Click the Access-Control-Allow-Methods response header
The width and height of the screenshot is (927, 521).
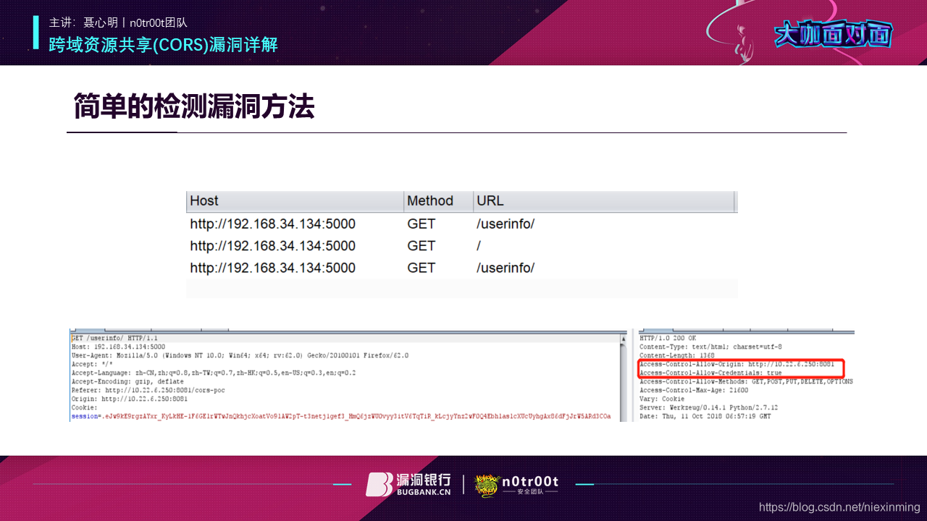(x=746, y=382)
